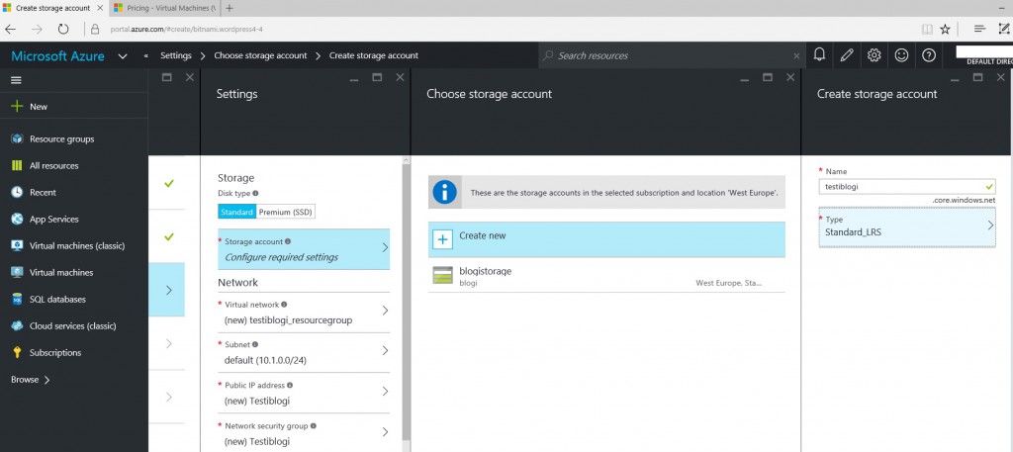Click the Virtual machines monitor icon
1013x452 pixels.
point(18,273)
